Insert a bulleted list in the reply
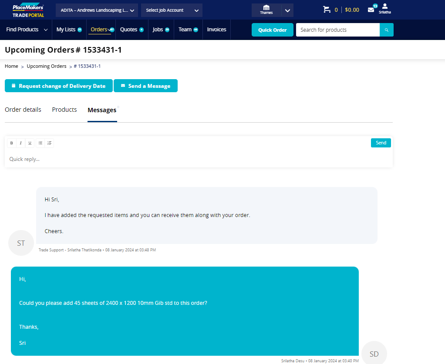Screen dimensions: 445x364 coord(40,143)
